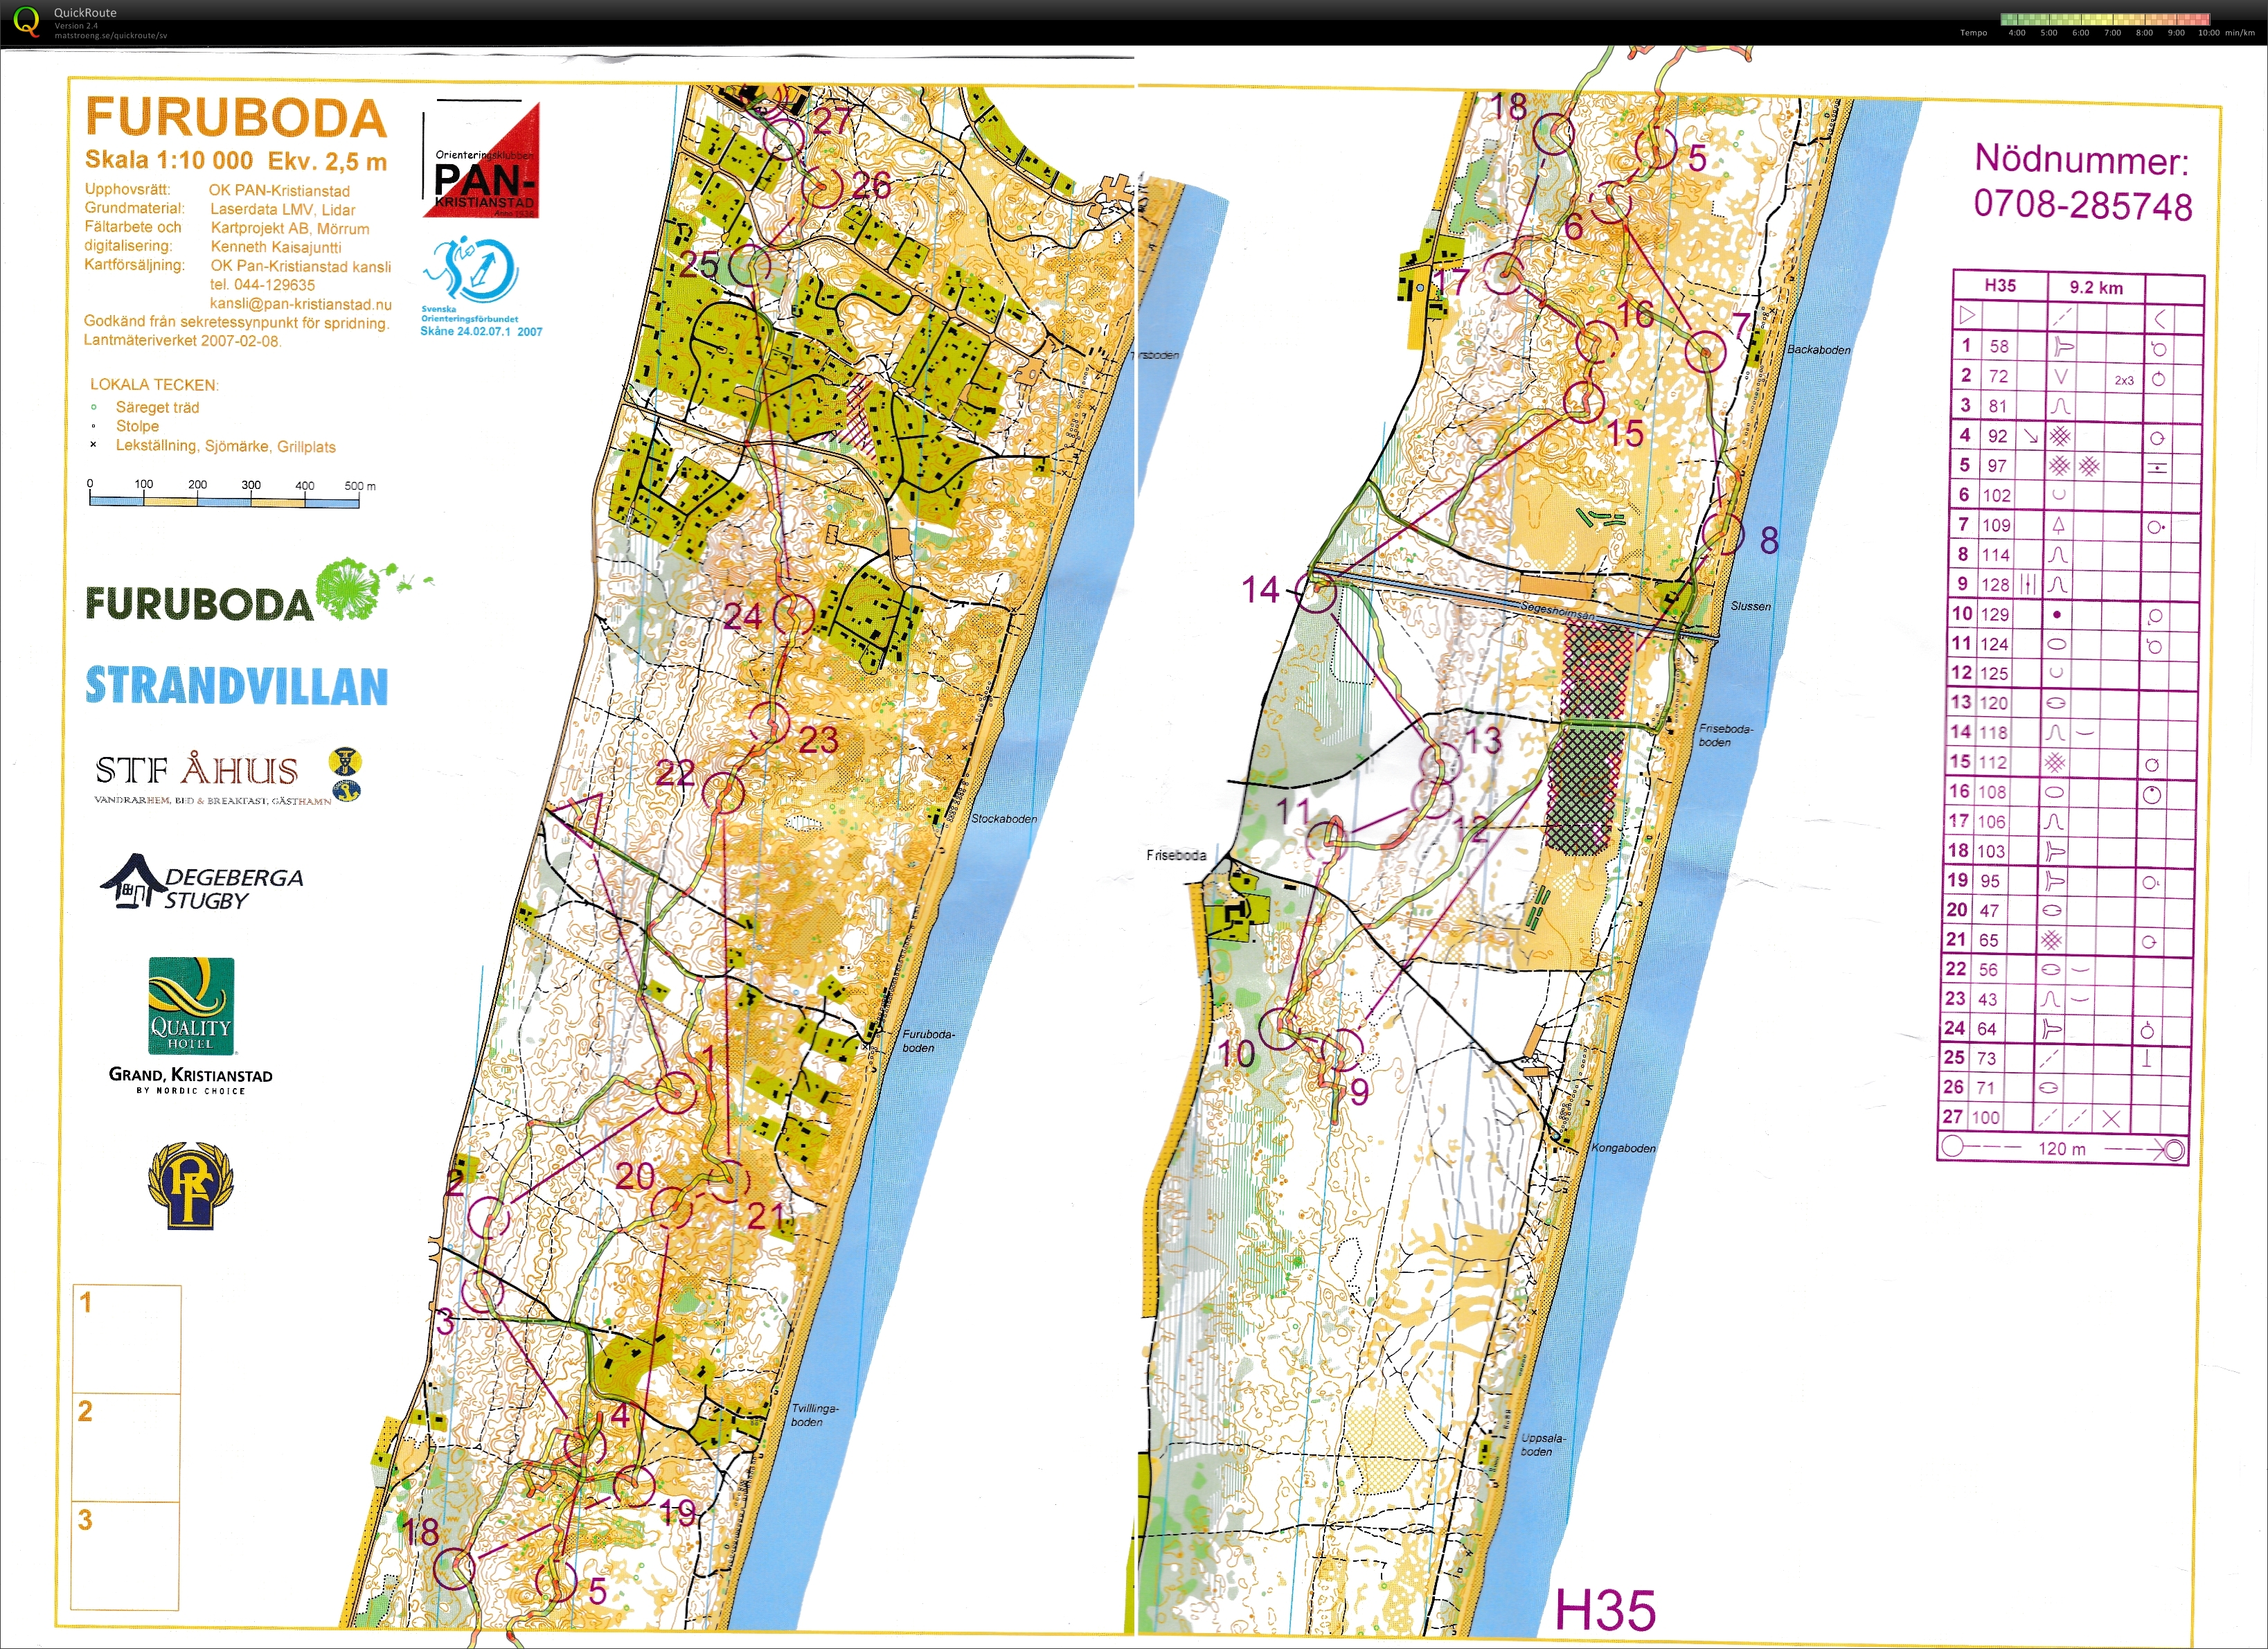Click the H35 header in control table

[x=1999, y=286]
